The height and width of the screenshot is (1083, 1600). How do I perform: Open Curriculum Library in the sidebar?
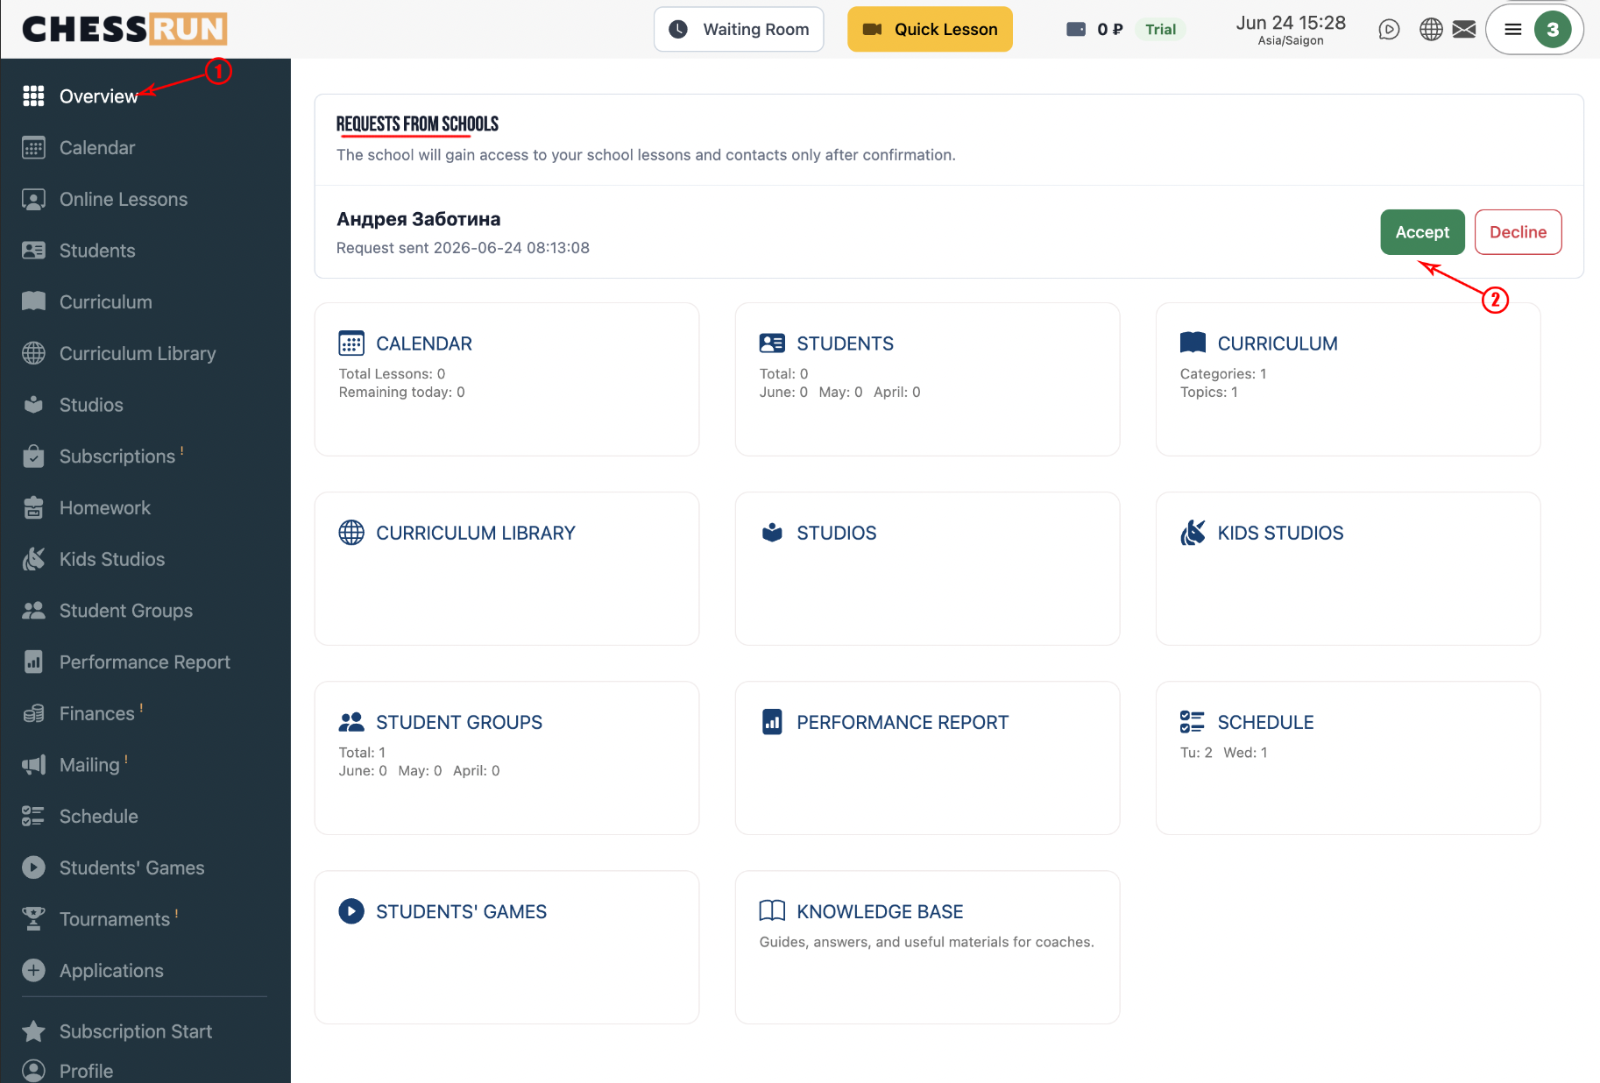138,353
